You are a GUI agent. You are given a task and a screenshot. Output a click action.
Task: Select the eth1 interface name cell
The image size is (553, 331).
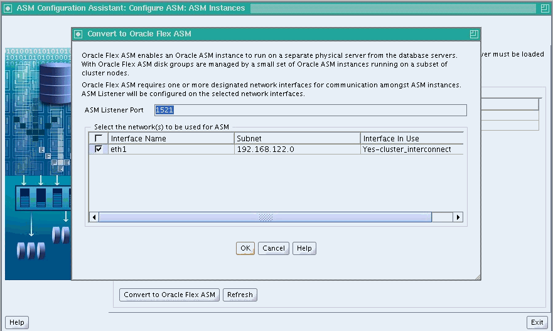171,149
